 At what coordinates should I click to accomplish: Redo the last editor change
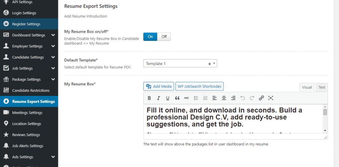tap(252, 98)
